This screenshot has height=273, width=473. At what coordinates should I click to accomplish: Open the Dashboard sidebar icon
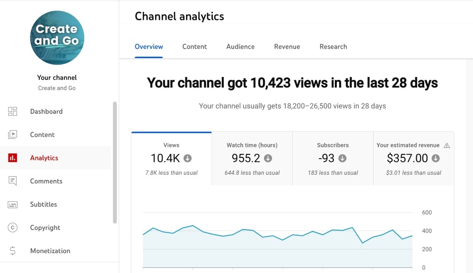pyautogui.click(x=12, y=111)
